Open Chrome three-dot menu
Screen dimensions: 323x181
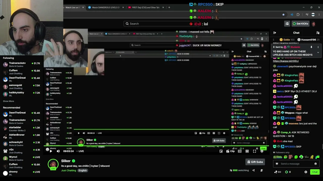click(x=319, y=15)
